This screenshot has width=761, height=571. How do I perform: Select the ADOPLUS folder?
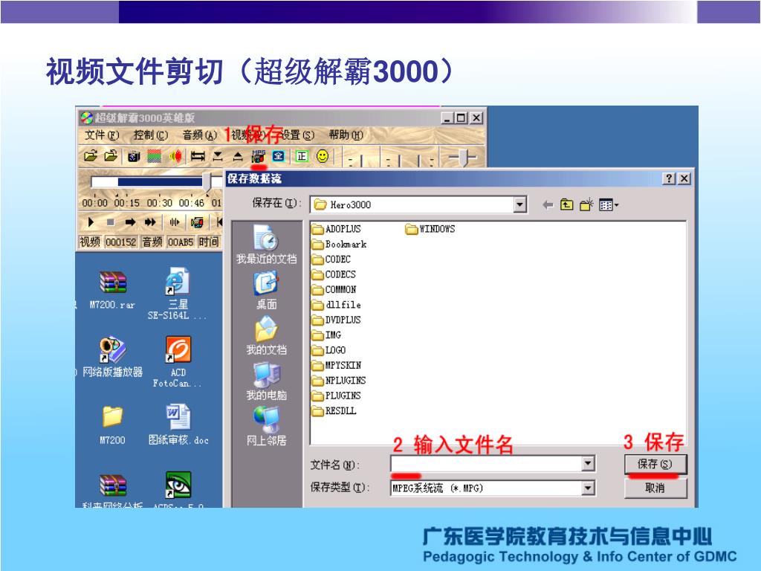coord(337,229)
